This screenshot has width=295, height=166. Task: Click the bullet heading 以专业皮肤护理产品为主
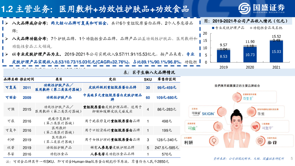point(37,54)
